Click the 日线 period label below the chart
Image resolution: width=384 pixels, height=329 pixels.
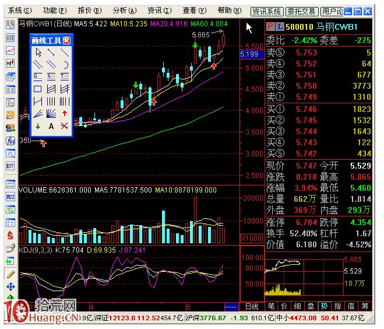pyautogui.click(x=252, y=306)
